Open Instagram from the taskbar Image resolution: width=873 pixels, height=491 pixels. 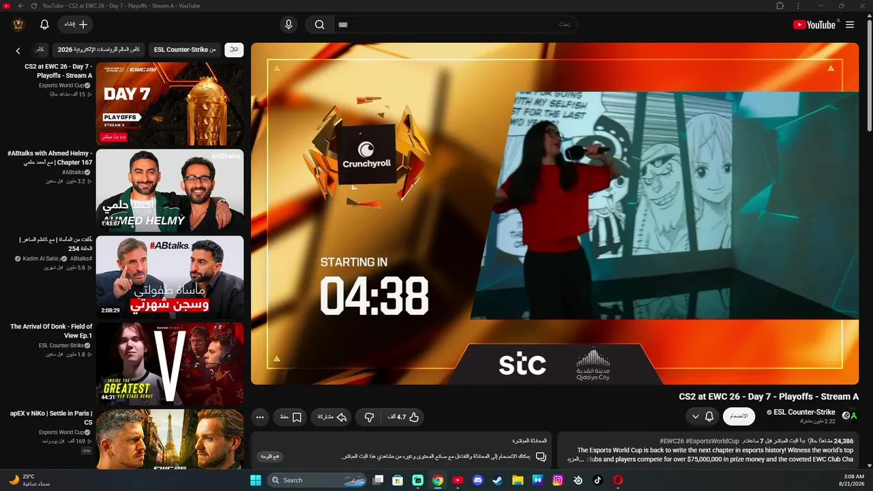(558, 480)
